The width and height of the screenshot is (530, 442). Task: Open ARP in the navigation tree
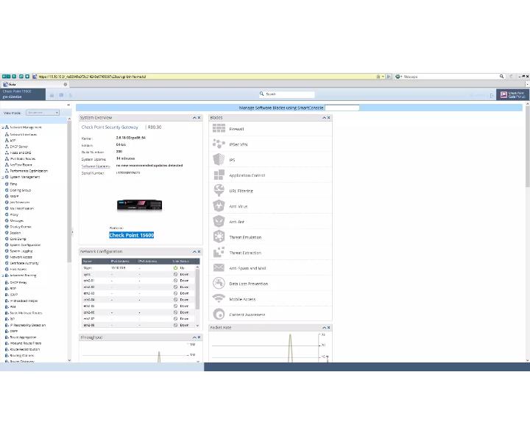click(x=13, y=141)
